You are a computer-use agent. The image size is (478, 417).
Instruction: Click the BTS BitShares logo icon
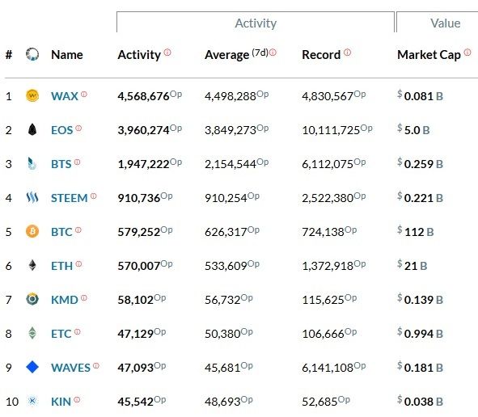(32, 163)
